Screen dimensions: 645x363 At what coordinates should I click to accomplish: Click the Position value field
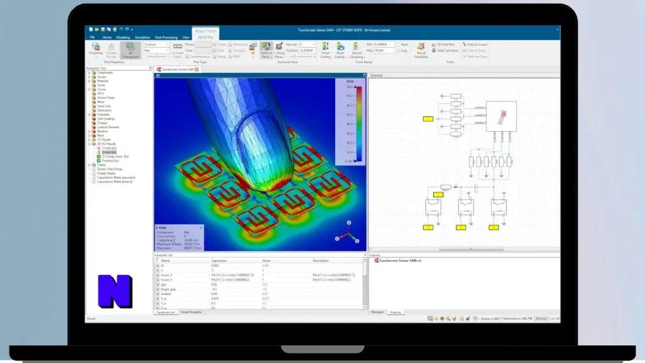click(307, 50)
